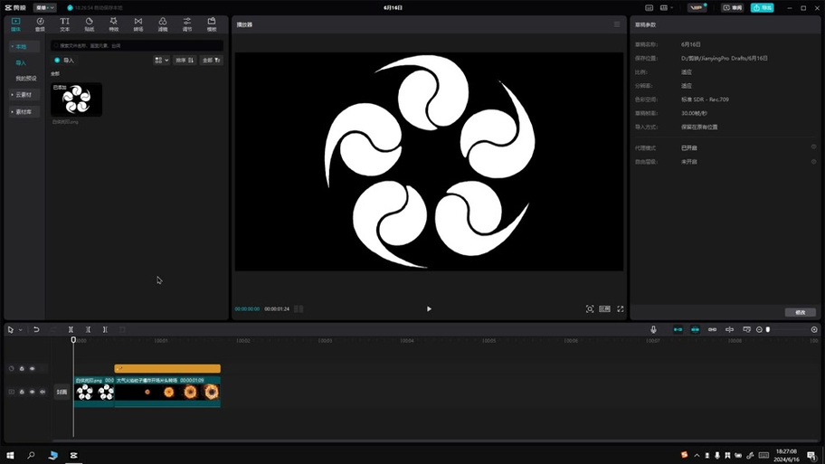
Task: Click the VIP badge button
Action: pyautogui.click(x=697, y=8)
